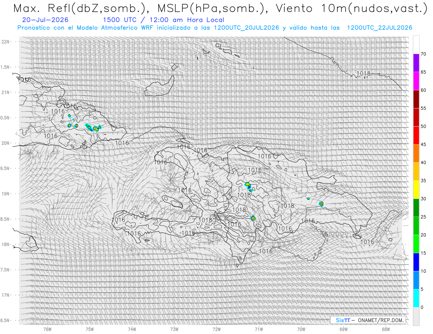Screen dimensions: 433x334
Task: Click the cyan 0–5 dBZ colorbar segment
Action: point(416,298)
